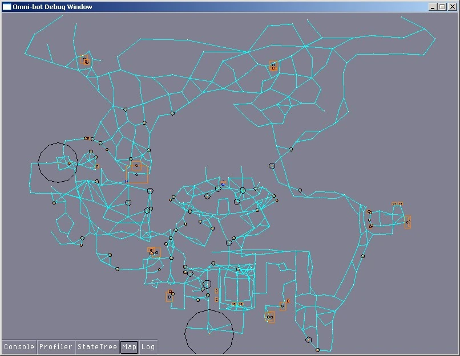The image size is (460, 356).
Task: Click the orange goal marker near the top-center waypoints
Action: pyautogui.click(x=273, y=66)
